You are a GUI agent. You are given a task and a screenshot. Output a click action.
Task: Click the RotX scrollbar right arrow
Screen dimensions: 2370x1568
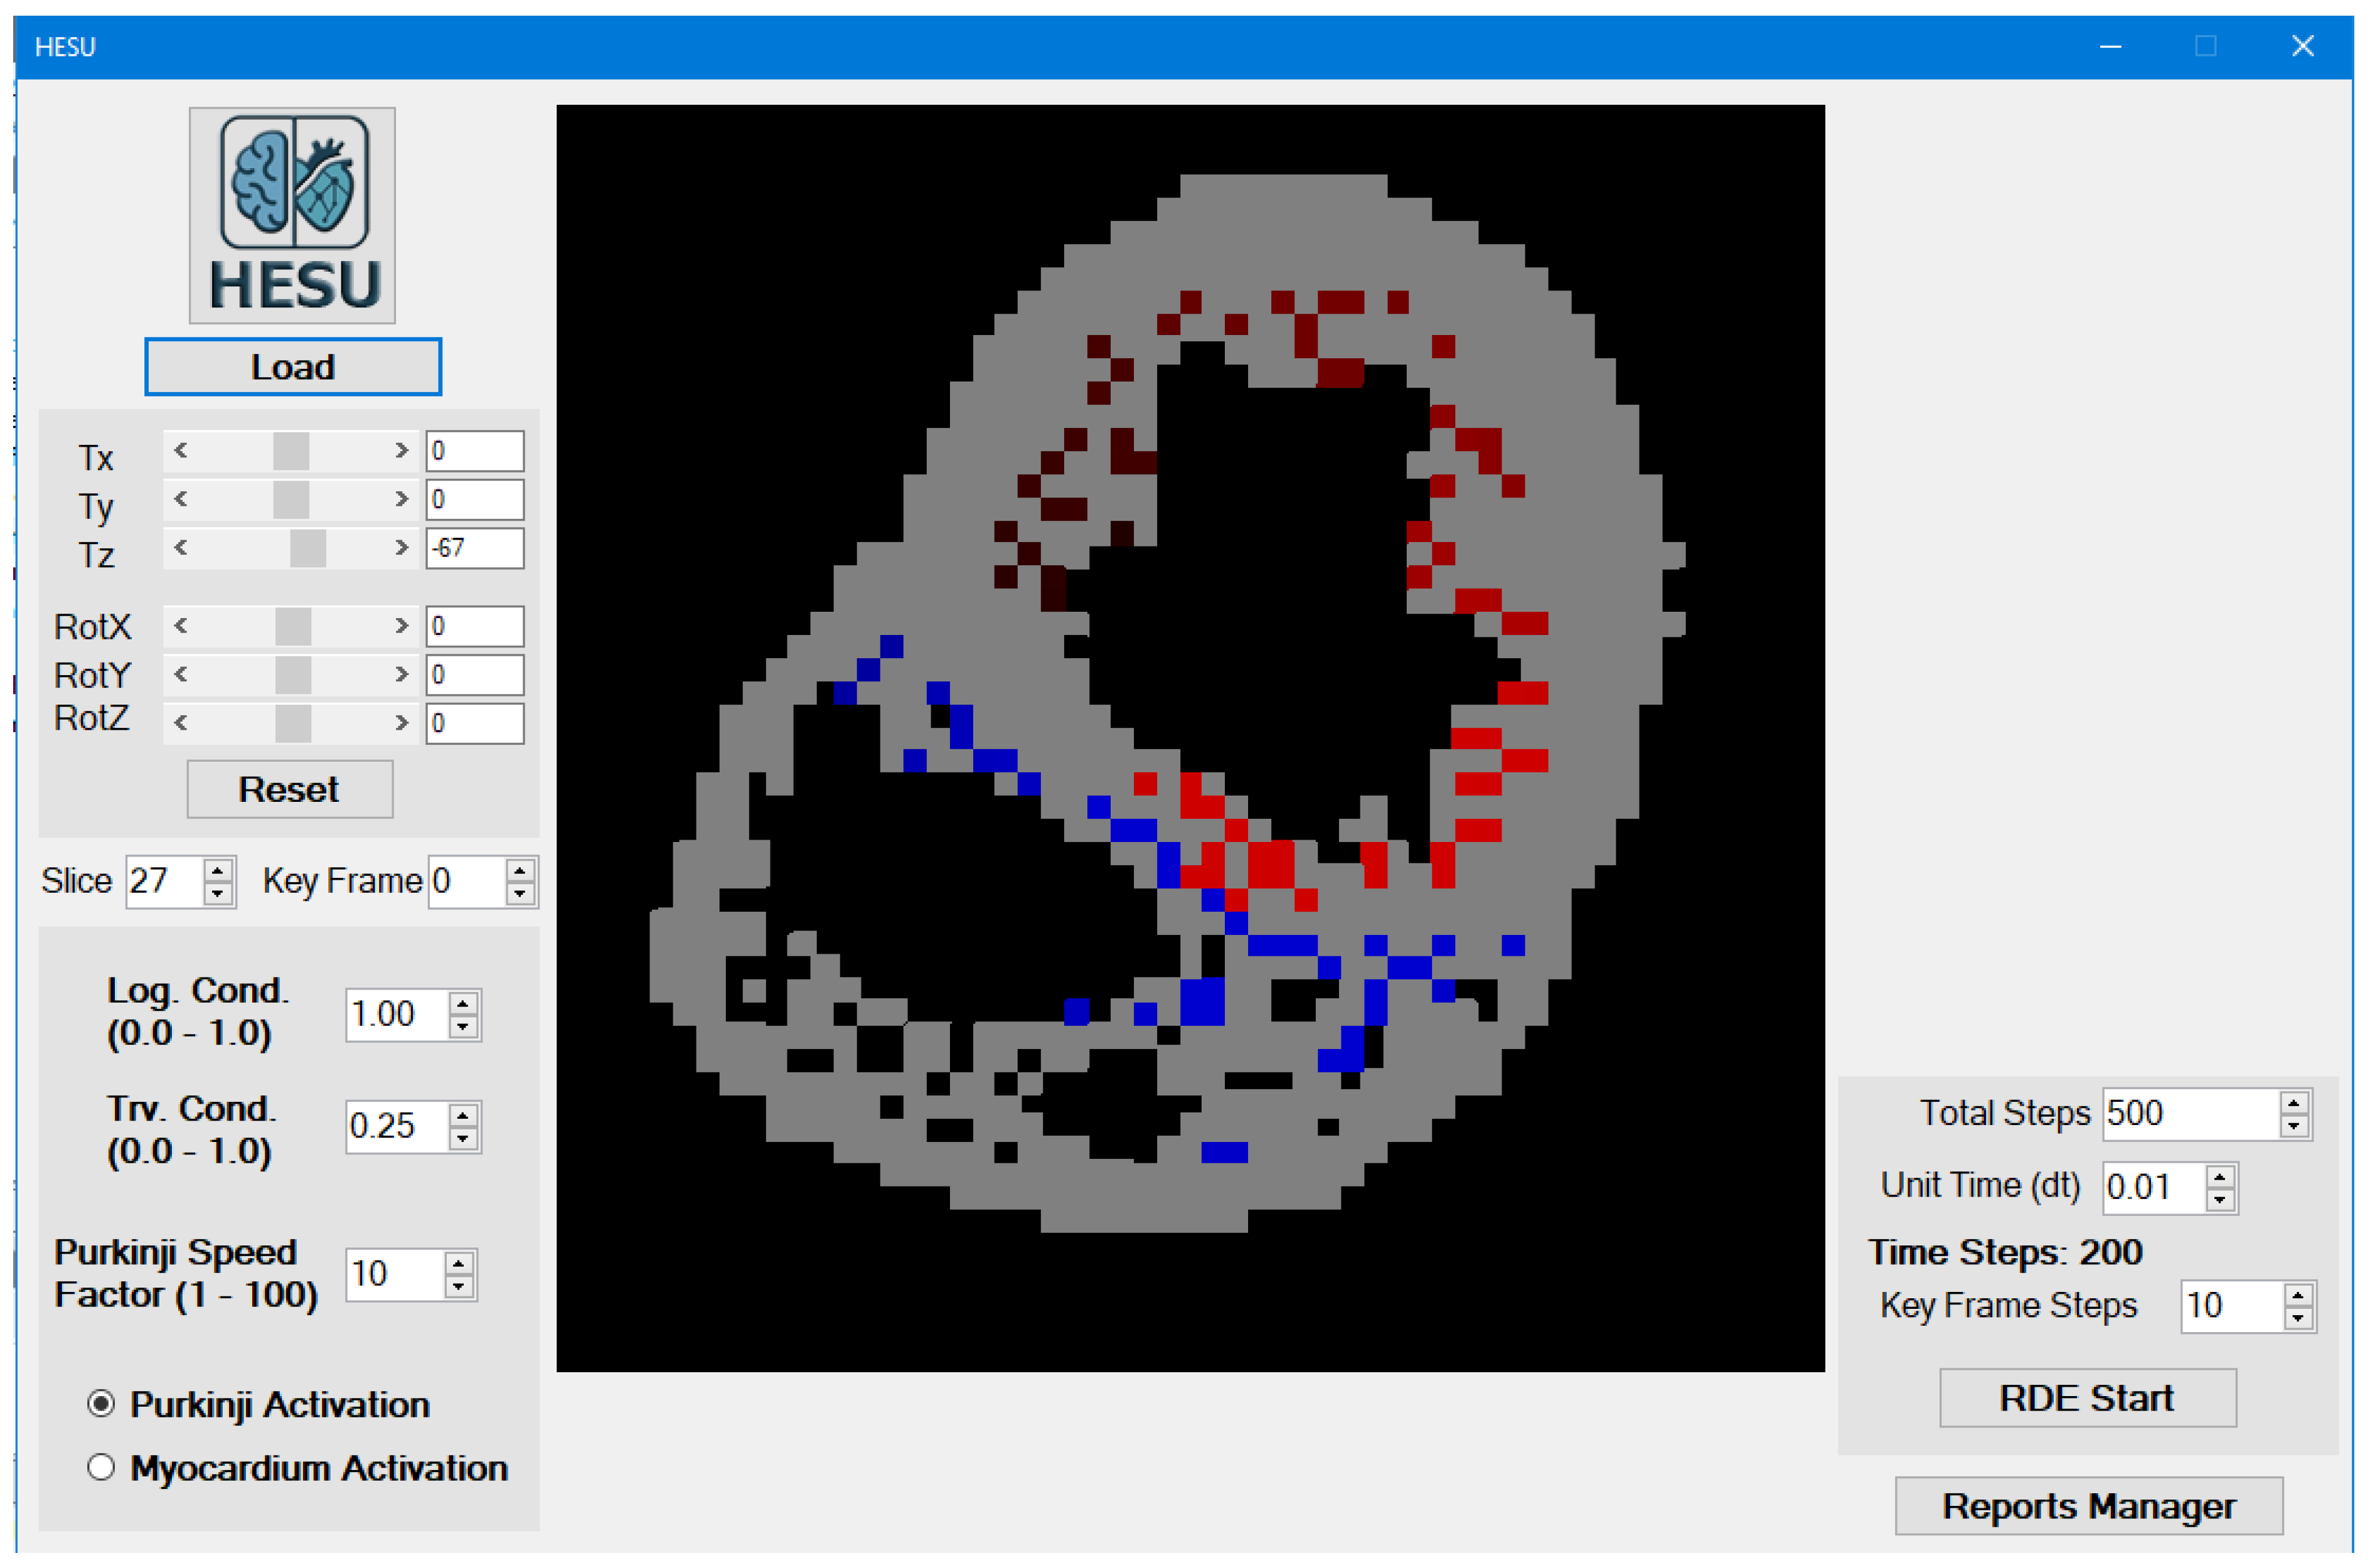click(x=401, y=627)
